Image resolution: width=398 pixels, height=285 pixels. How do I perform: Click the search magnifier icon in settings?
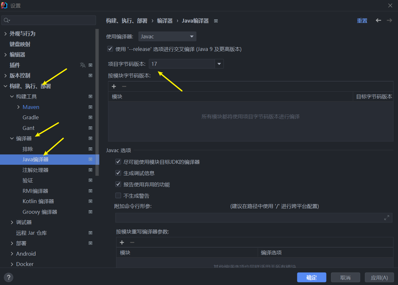tap(6, 20)
